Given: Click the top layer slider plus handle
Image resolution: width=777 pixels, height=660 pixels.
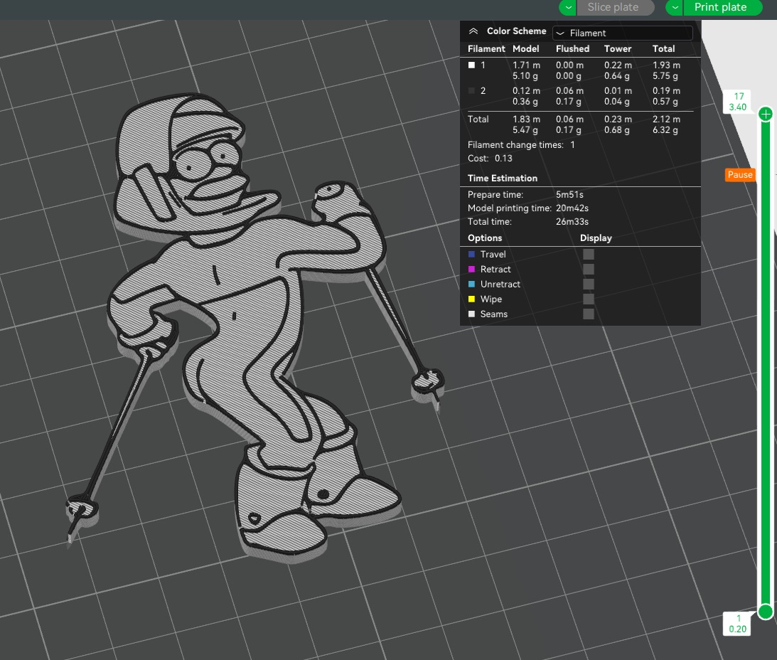Looking at the screenshot, I should (x=766, y=114).
